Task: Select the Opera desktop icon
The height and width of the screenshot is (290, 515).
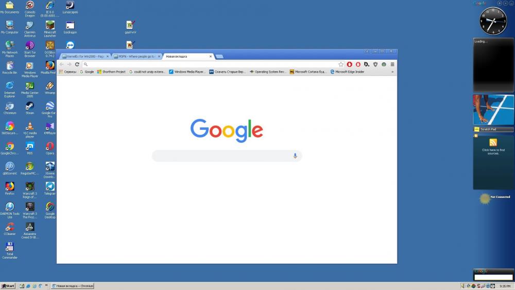Action: (50, 148)
